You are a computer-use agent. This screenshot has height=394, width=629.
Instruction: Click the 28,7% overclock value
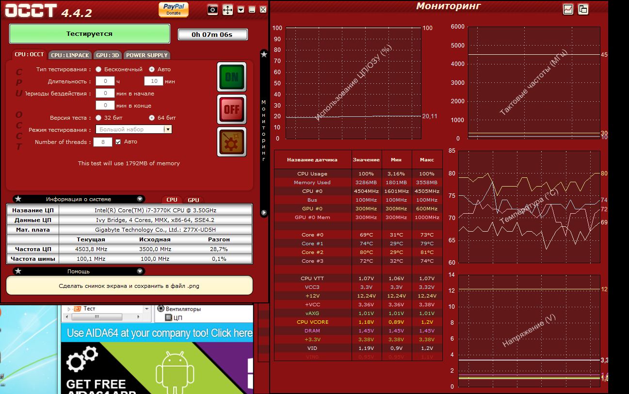tap(219, 249)
